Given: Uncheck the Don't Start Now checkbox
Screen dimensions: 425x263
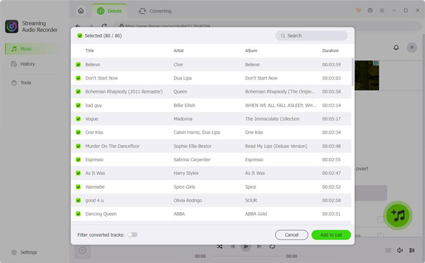Looking at the screenshot, I should 78,78.
